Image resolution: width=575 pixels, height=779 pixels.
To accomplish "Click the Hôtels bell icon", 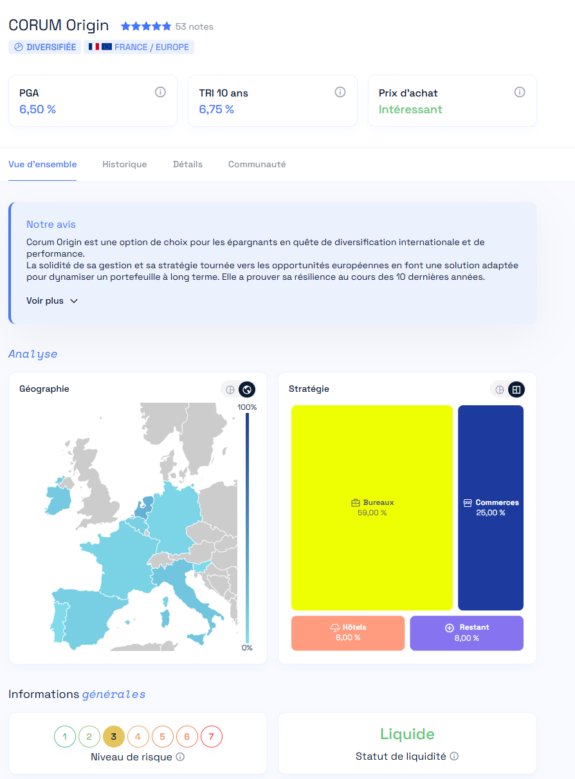I will tap(334, 627).
